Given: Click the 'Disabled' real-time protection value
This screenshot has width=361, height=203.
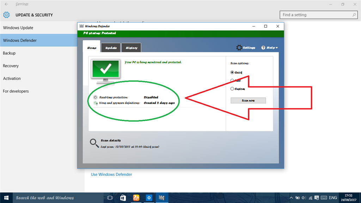Looking at the screenshot, I should (x=151, y=97).
